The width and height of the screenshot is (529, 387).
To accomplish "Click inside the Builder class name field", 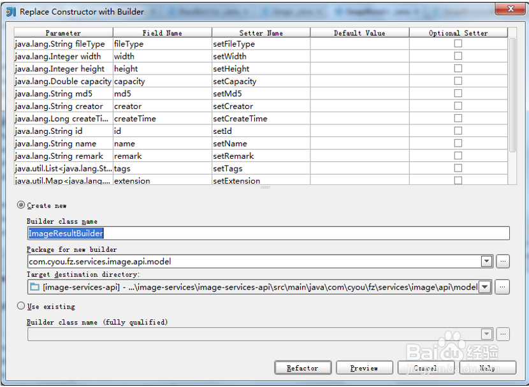I will 191,233.
